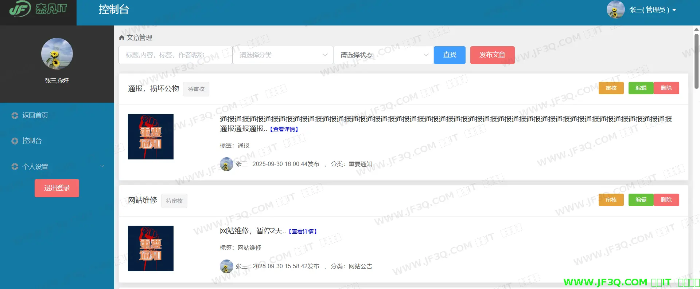700x289 pixels.
Task: Click author avatar on 通报 article
Action: click(x=226, y=164)
